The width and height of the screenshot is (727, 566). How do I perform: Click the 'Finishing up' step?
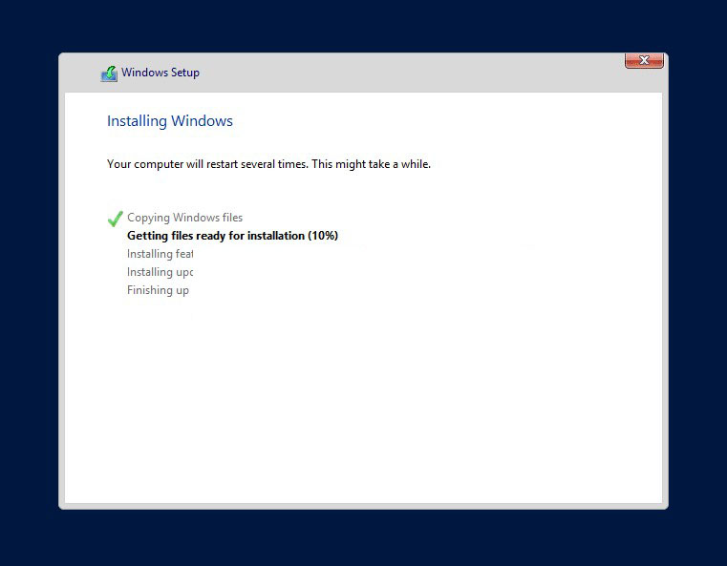click(158, 290)
